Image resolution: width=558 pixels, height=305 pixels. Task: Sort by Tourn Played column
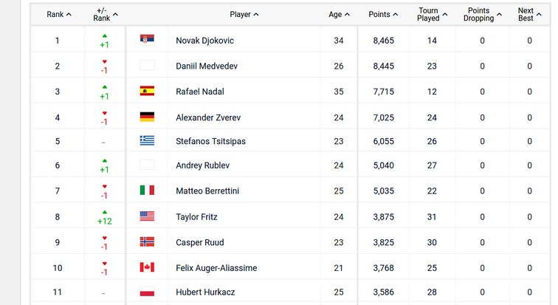click(432, 14)
